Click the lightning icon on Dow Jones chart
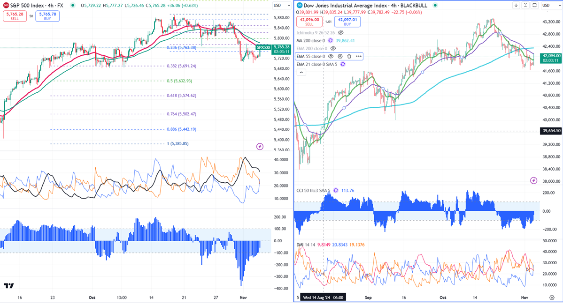Image resolution: width=563 pixels, height=305 pixels. click(x=533, y=180)
